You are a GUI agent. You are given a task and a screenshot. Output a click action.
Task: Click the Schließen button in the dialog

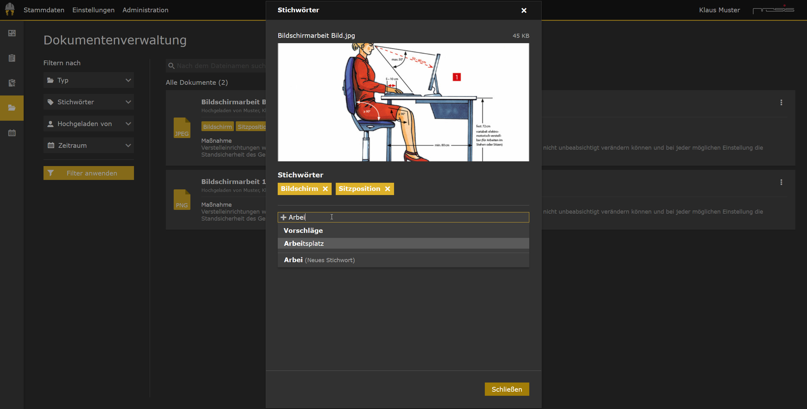(507, 389)
